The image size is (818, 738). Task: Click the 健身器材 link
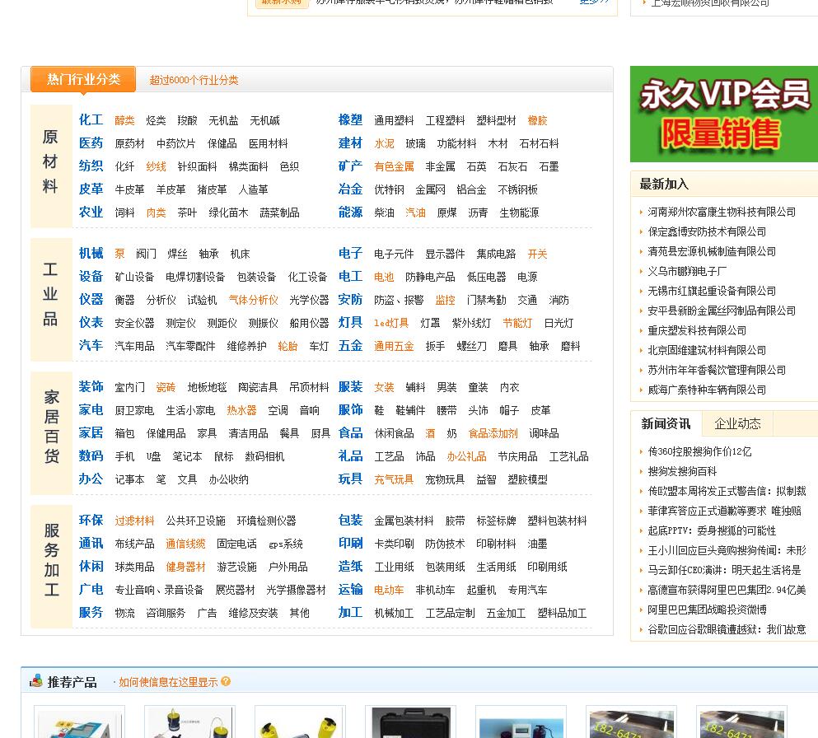pos(185,567)
